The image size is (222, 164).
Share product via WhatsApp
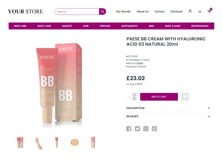[146, 129]
